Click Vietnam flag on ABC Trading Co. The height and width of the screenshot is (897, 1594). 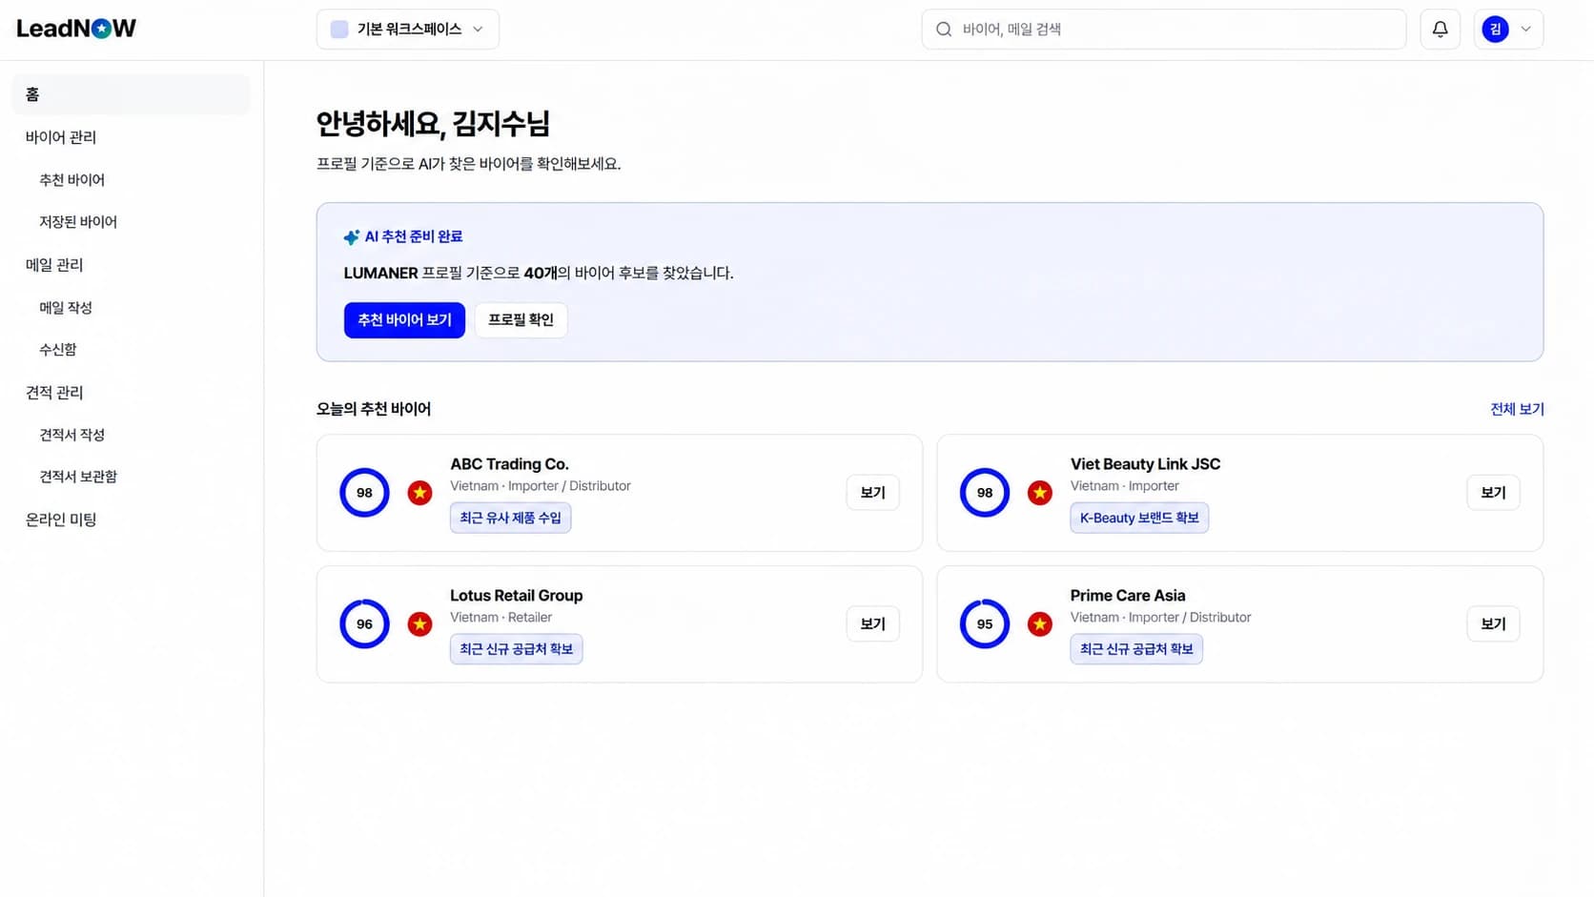[x=419, y=493]
